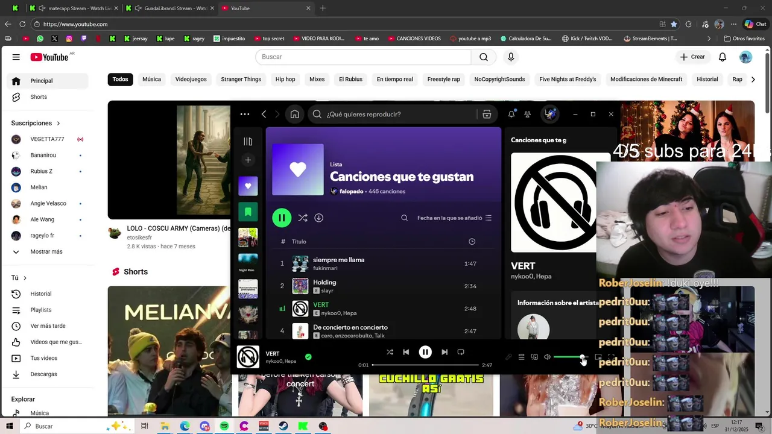Viewport: 772px width, 434px height.
Task: Open Spotify friends activity icon
Action: [x=528, y=114]
